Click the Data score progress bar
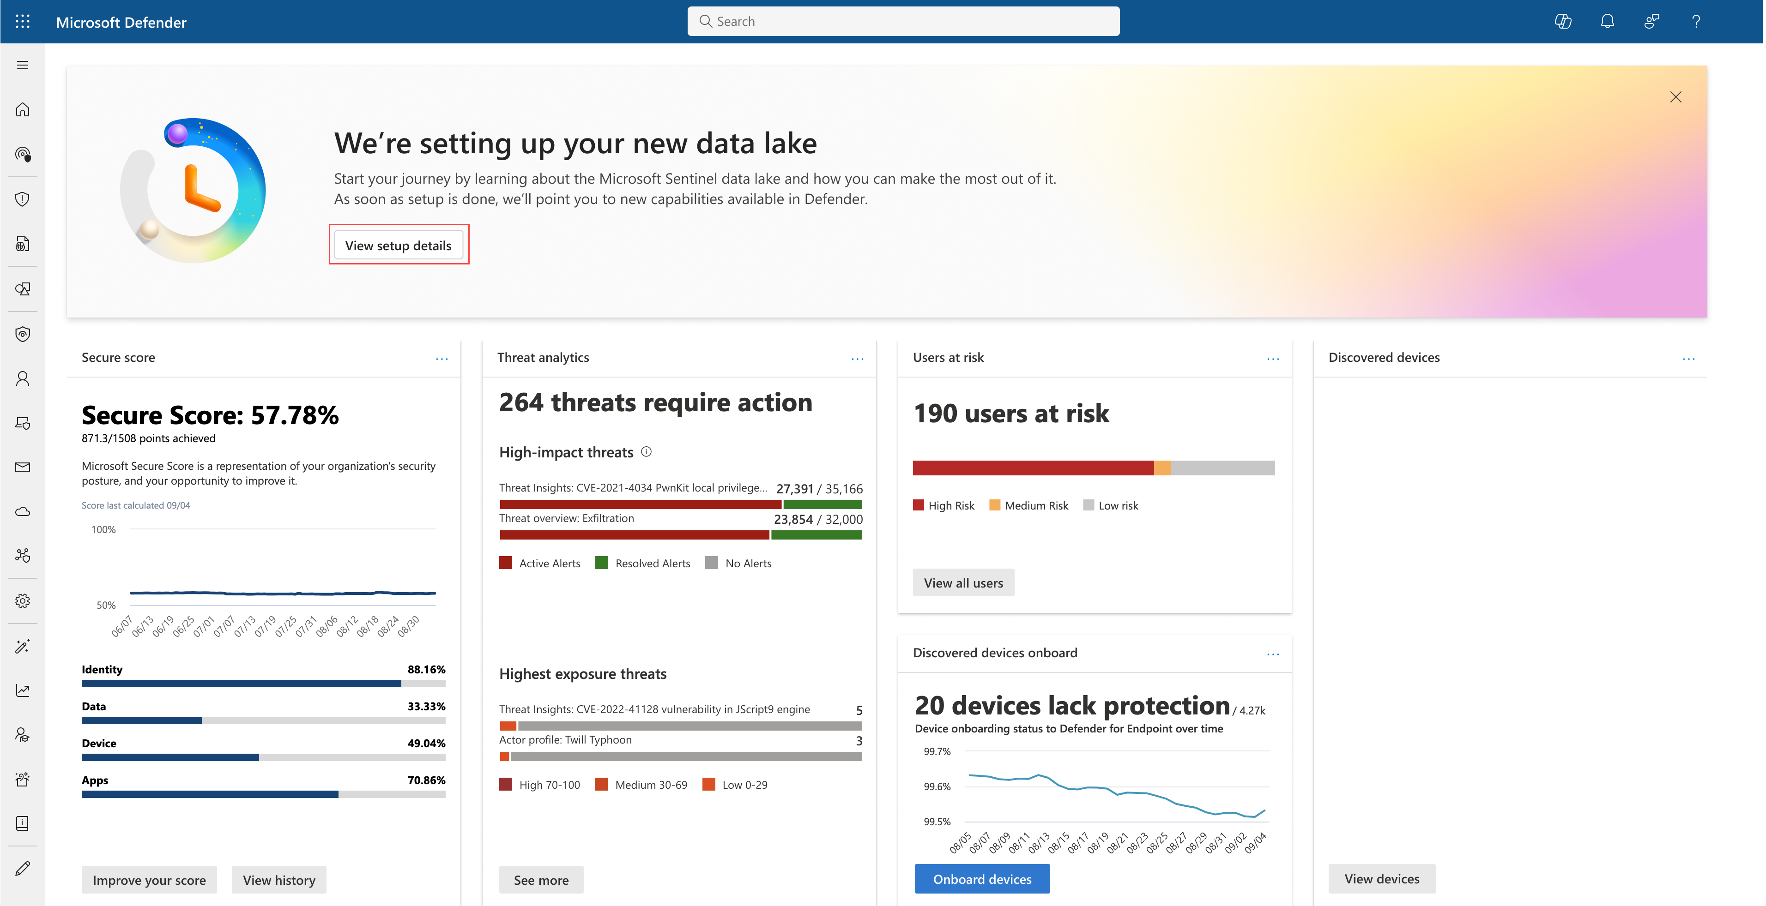The image size is (1766, 906). [263, 720]
